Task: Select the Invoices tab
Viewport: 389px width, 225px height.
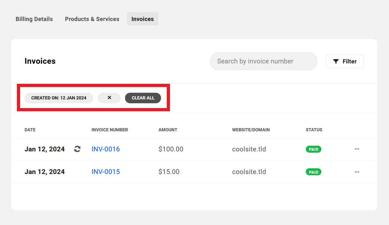Action: tap(143, 19)
